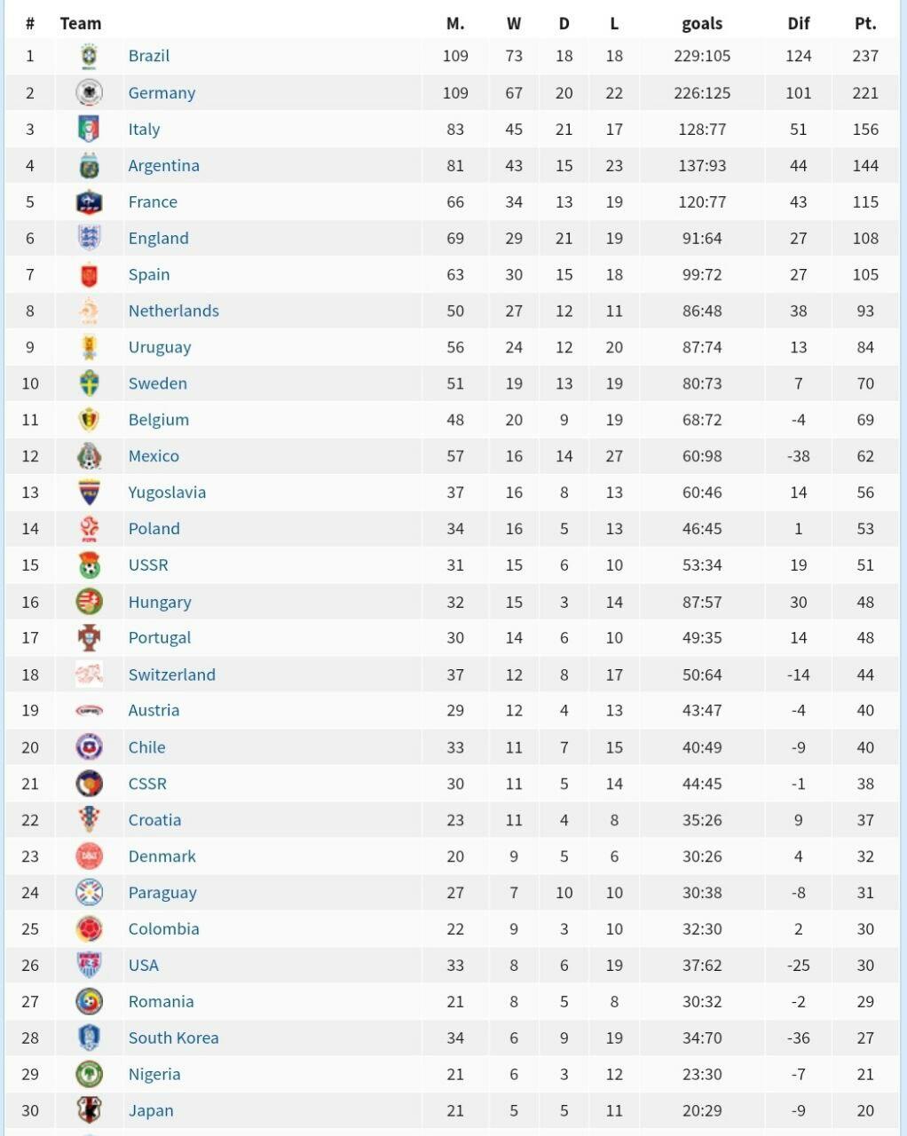Click the Japan team crest icon
This screenshot has width=907, height=1136.
pos(89,1110)
